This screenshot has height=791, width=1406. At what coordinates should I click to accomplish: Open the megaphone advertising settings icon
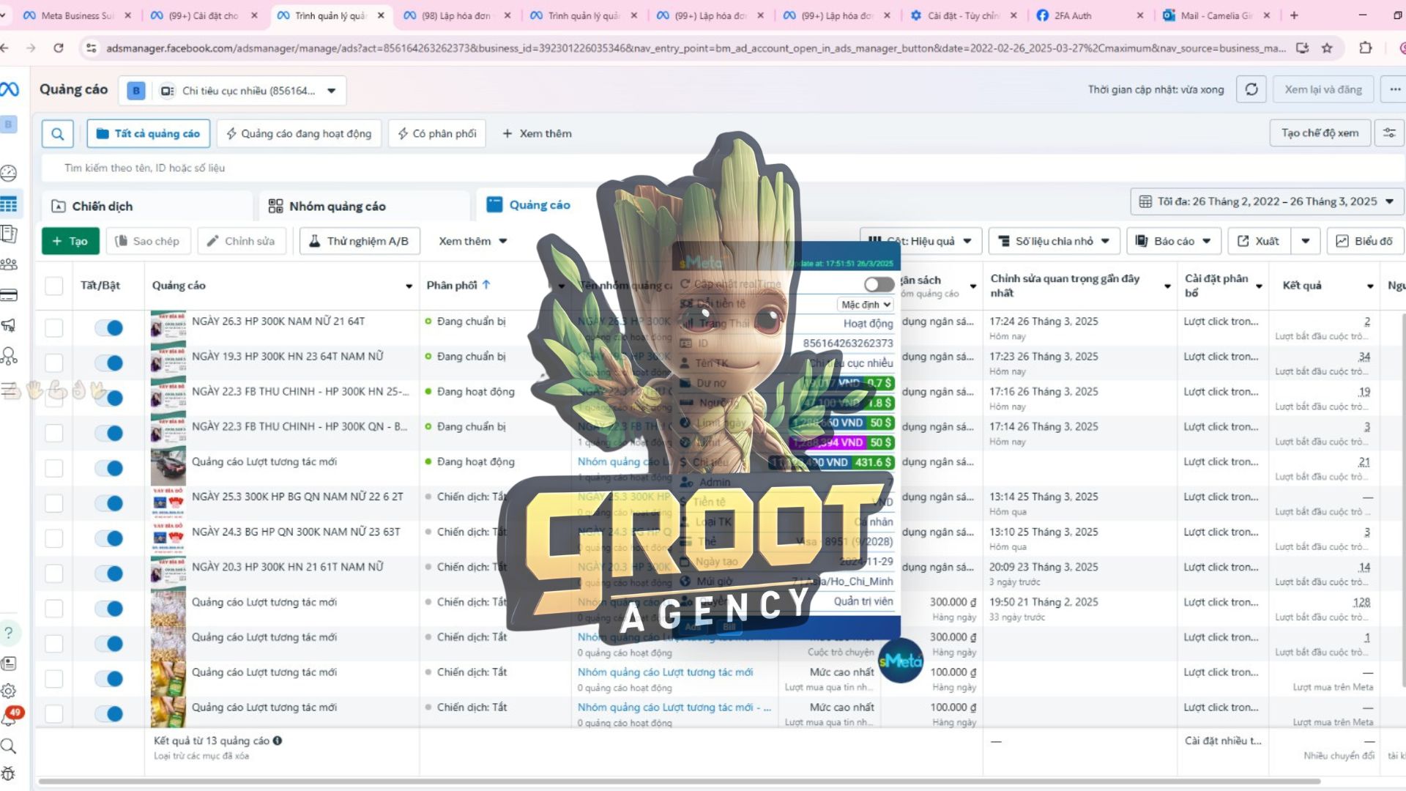pos(9,325)
